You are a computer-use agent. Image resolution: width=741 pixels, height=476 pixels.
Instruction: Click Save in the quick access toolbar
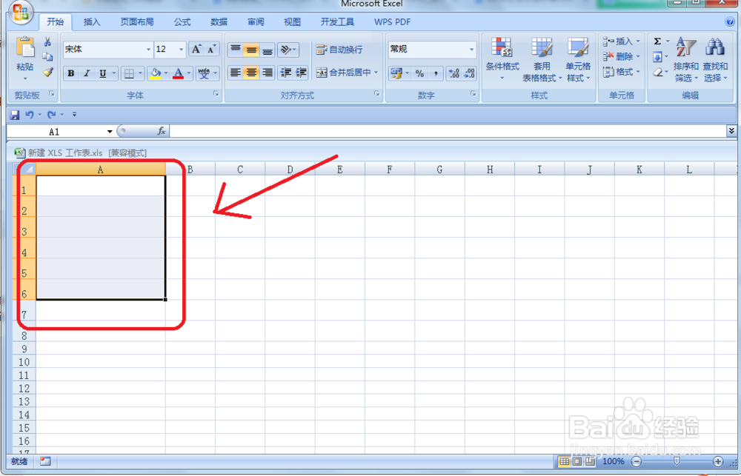click(15, 115)
